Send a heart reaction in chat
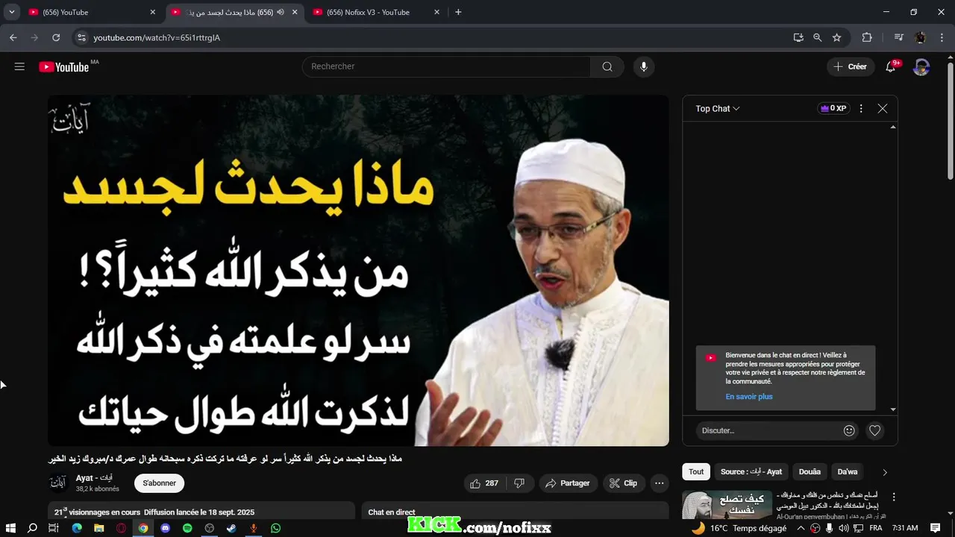This screenshot has width=955, height=537. (x=875, y=430)
